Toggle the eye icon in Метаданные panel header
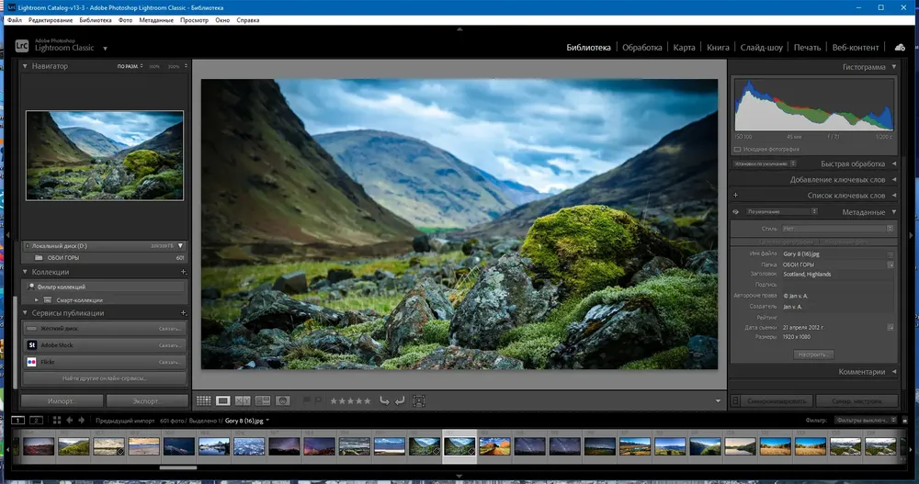The height and width of the screenshot is (484, 919). (x=736, y=212)
